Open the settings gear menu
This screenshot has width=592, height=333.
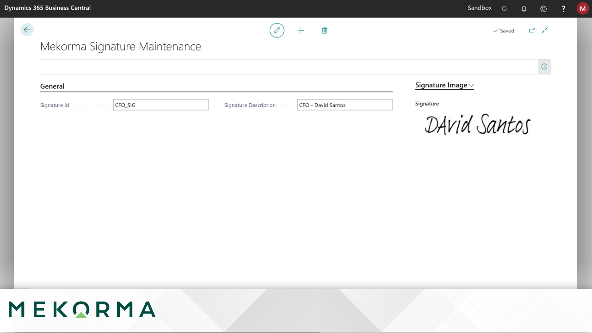(x=543, y=9)
